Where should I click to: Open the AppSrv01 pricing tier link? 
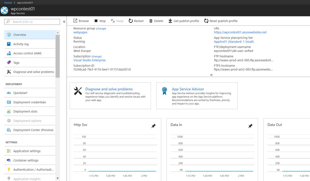click(233, 41)
